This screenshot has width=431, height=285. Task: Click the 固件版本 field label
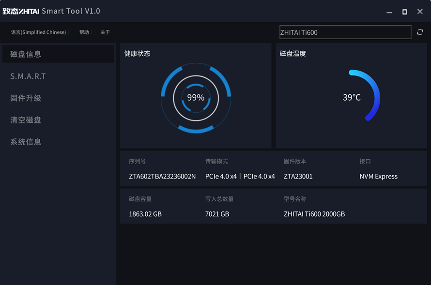click(x=295, y=161)
